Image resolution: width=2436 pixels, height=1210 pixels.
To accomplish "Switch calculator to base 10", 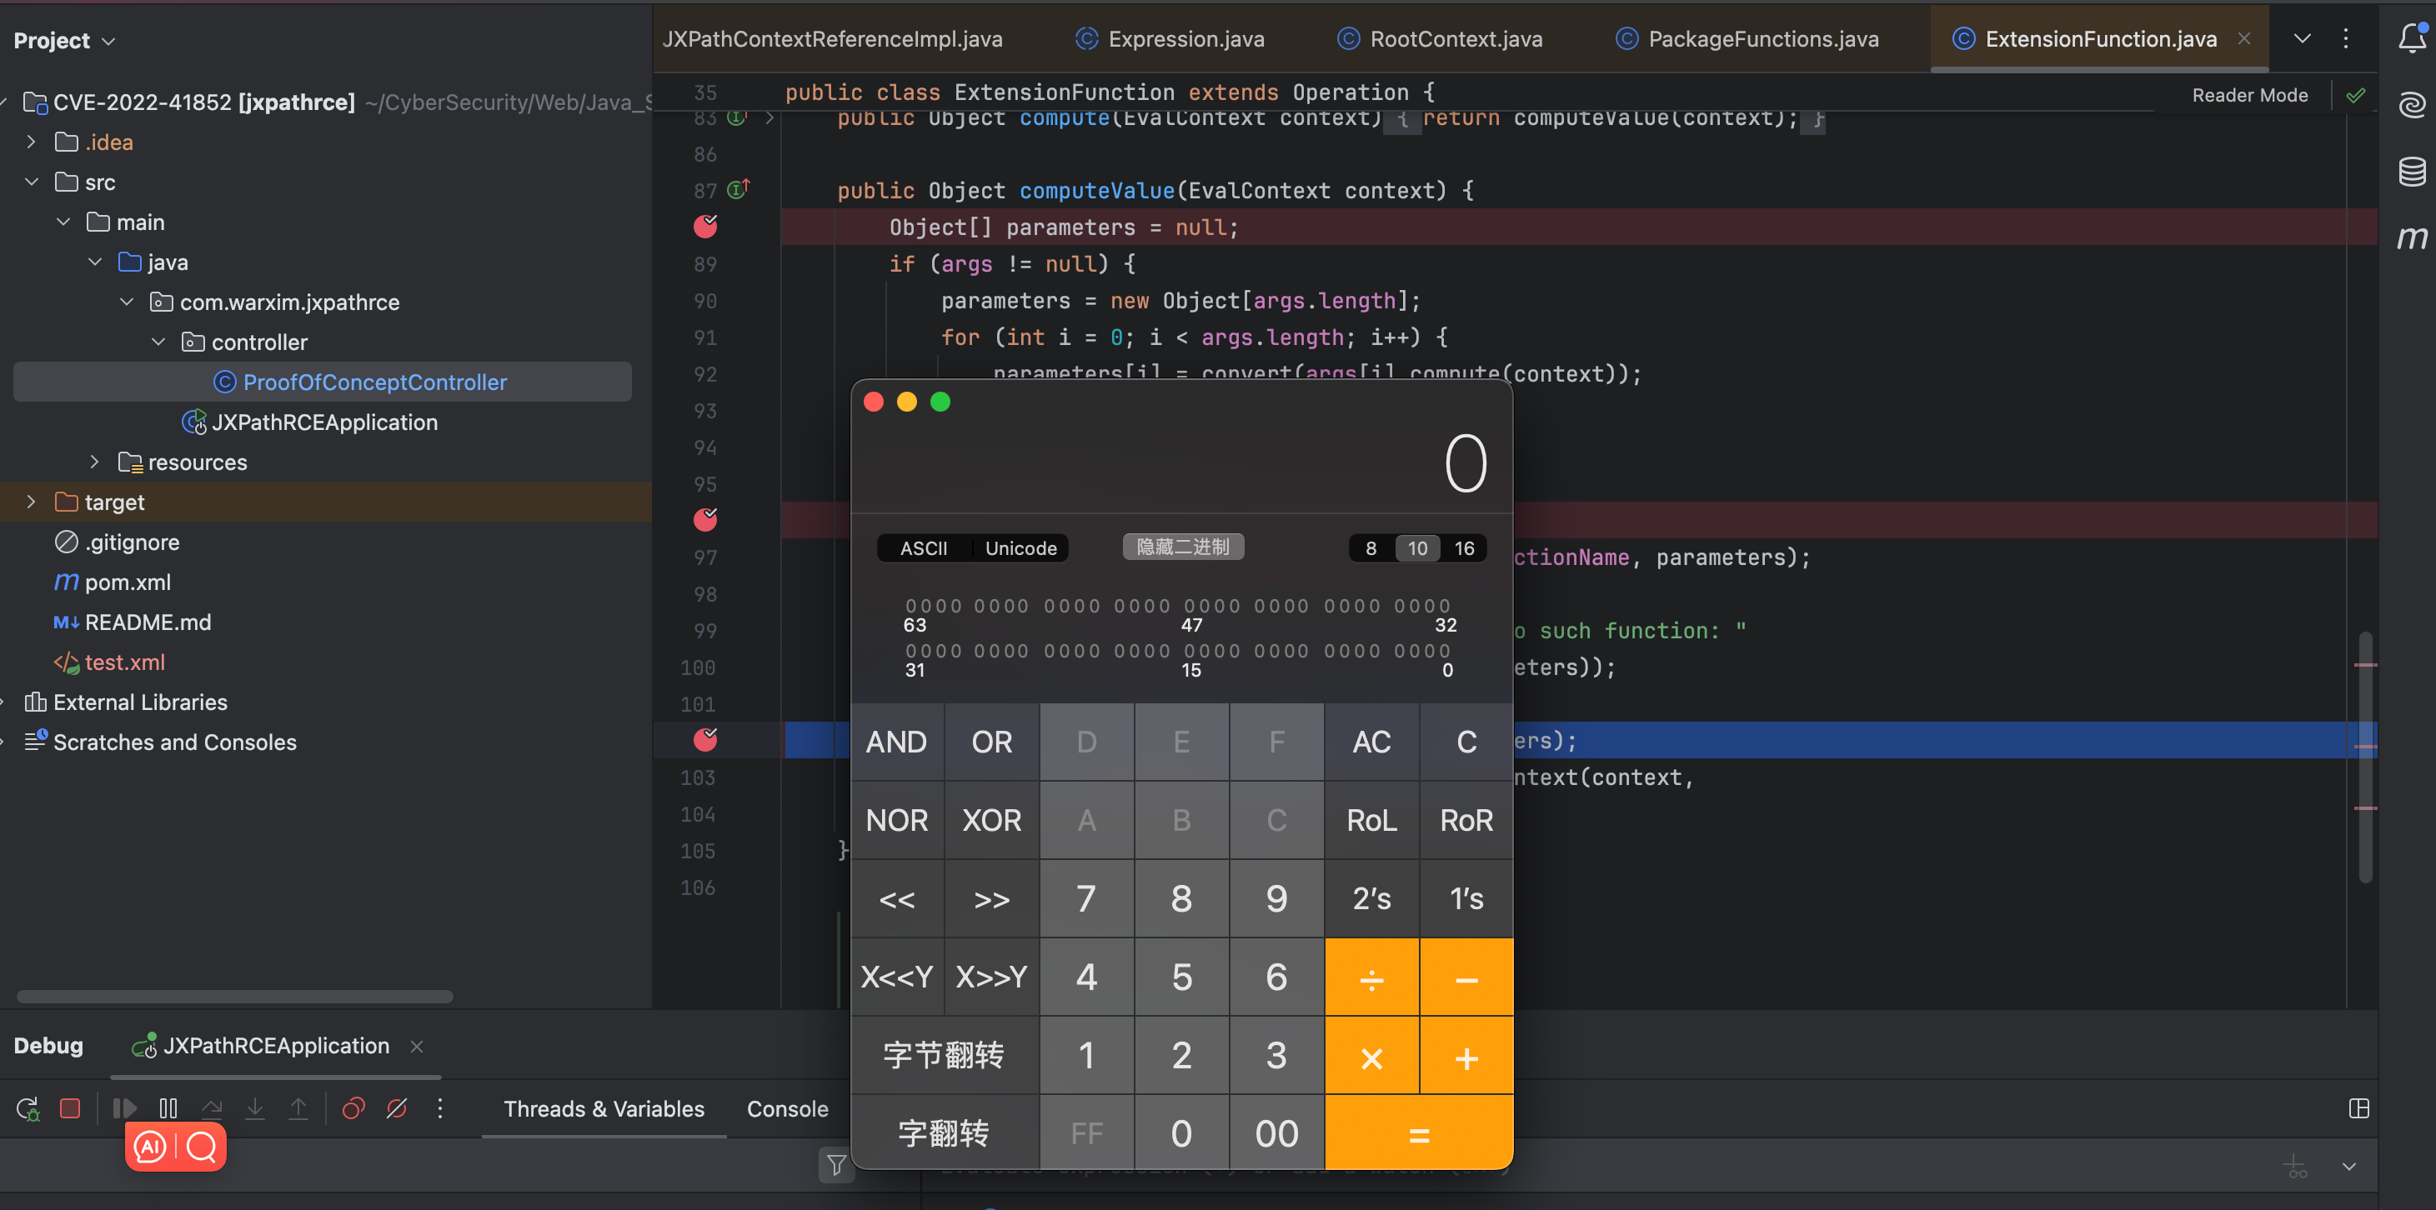I will 1417,548.
